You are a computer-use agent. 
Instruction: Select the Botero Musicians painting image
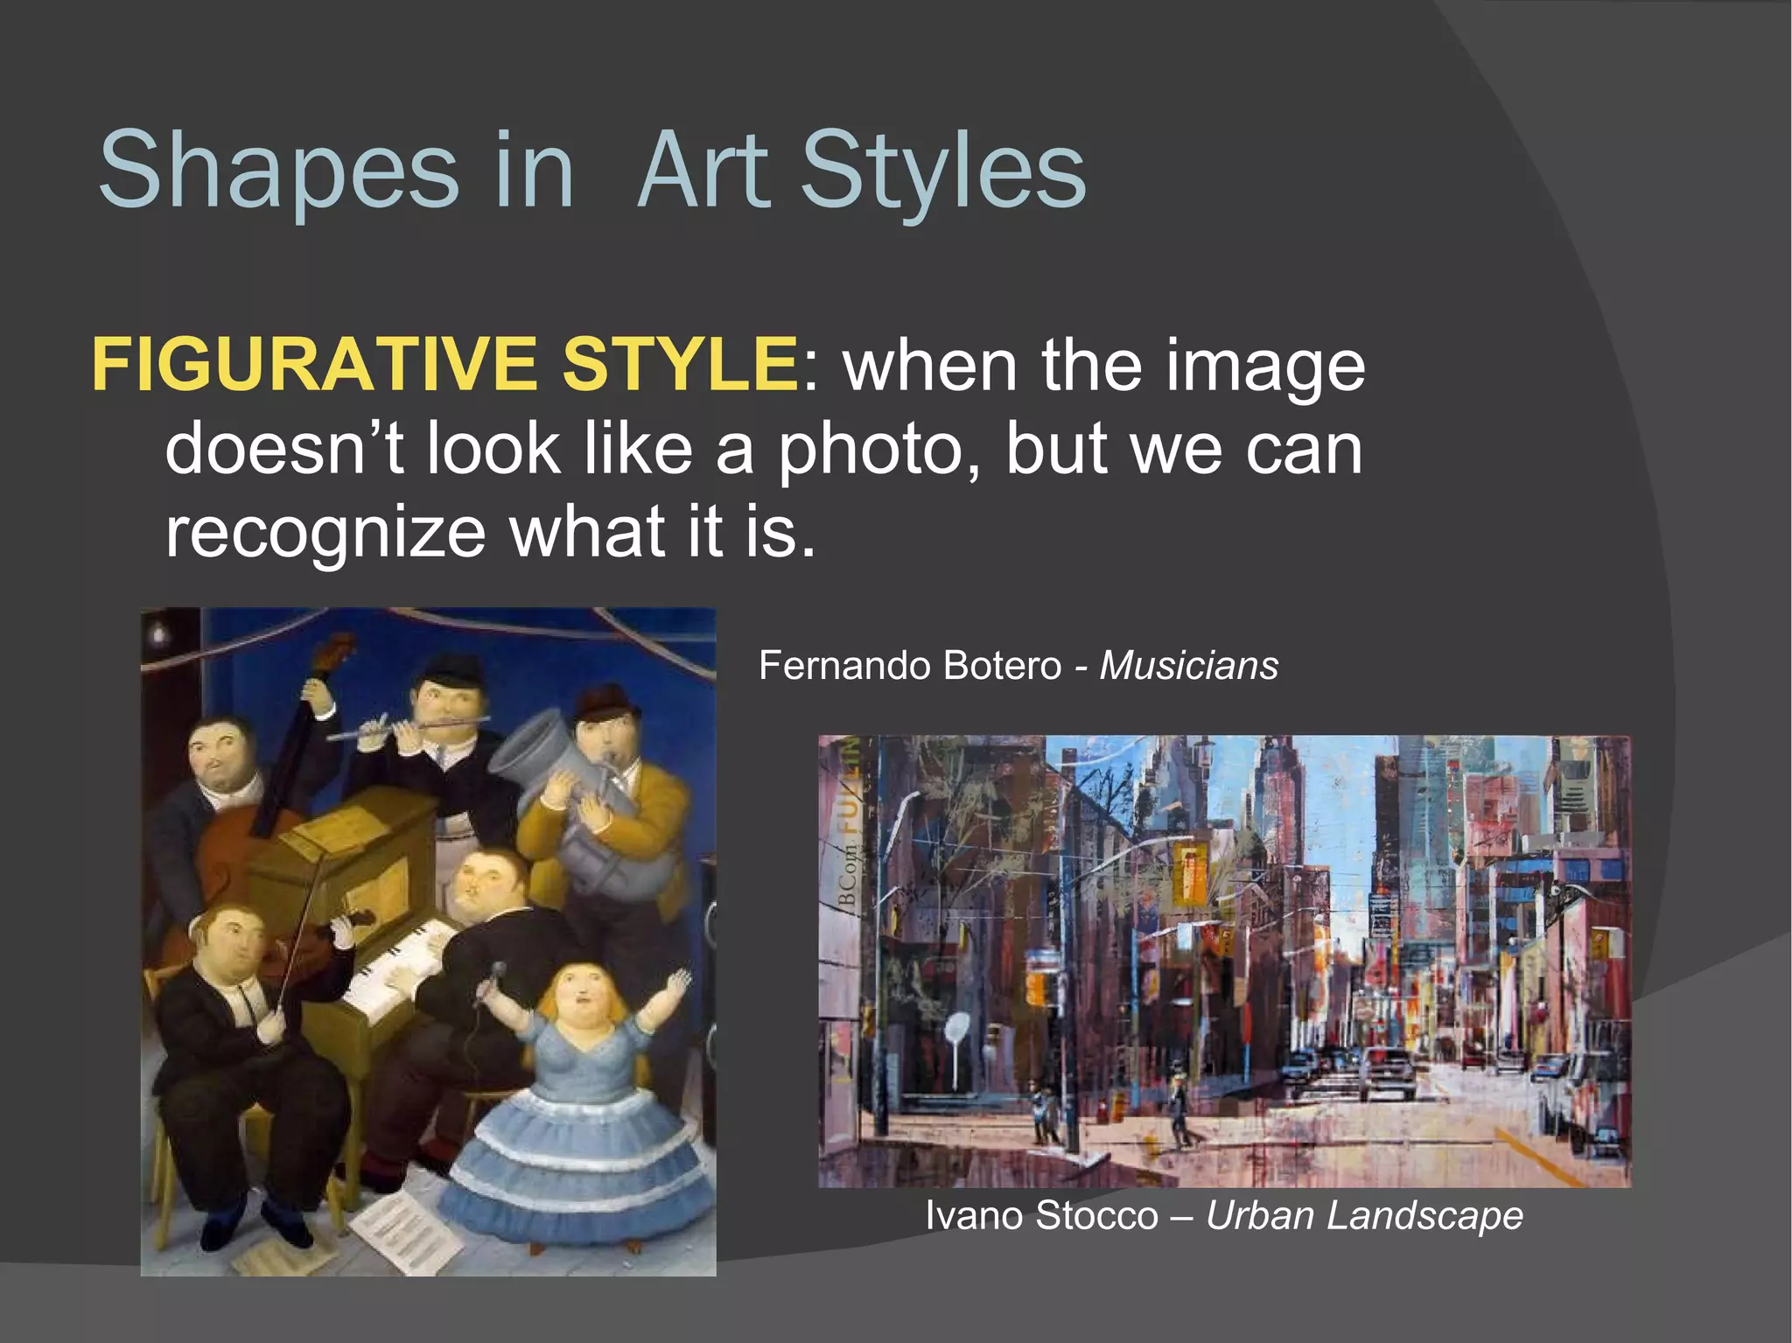(x=429, y=941)
